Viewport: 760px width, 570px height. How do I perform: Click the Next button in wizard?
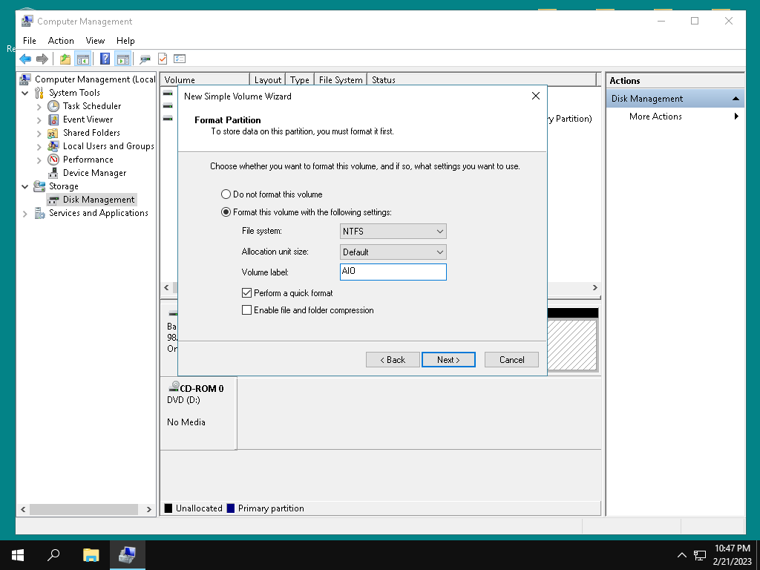pos(448,360)
